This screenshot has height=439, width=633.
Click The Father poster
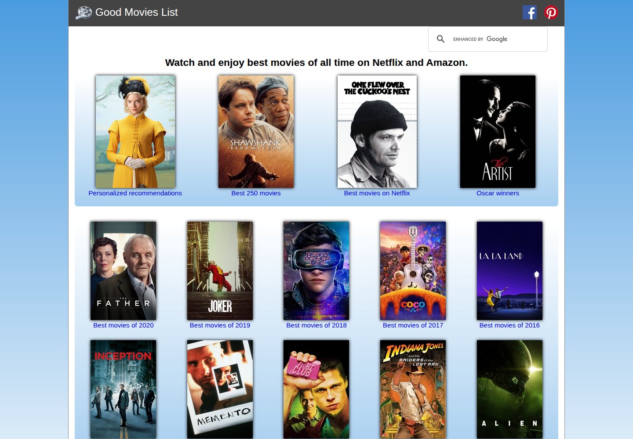pyautogui.click(x=123, y=271)
